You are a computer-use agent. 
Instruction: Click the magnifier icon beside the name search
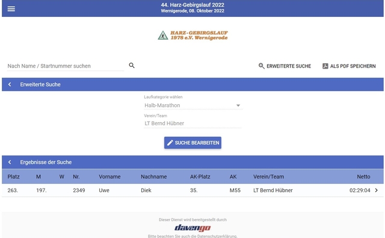(132, 66)
